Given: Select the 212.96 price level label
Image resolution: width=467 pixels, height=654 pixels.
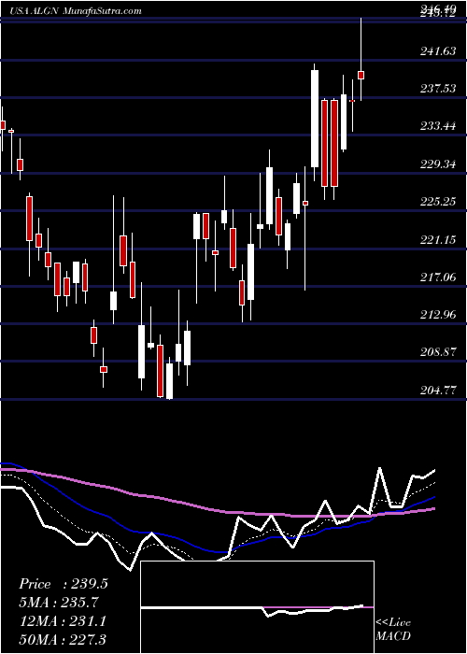Looking at the screenshot, I should pyautogui.click(x=438, y=315).
